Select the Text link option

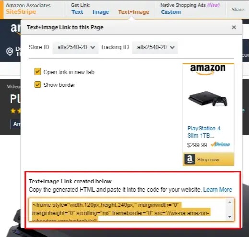tap(77, 12)
